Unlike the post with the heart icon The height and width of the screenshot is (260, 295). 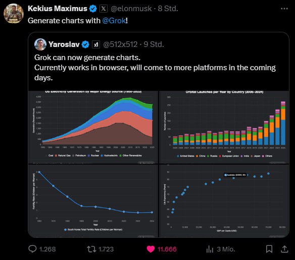click(151, 249)
